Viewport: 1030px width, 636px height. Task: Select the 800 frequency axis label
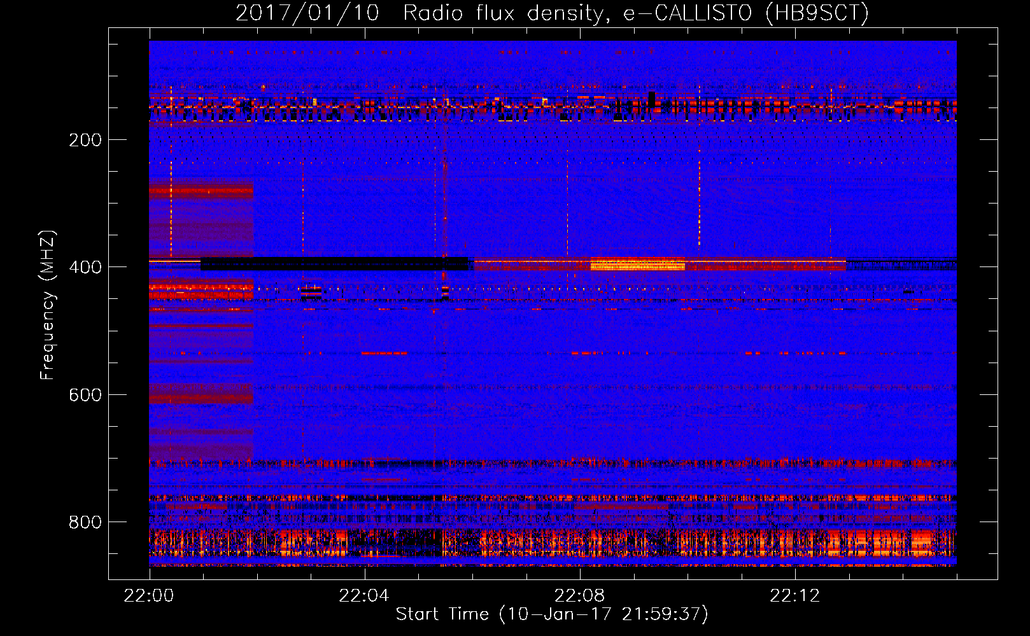point(85,522)
